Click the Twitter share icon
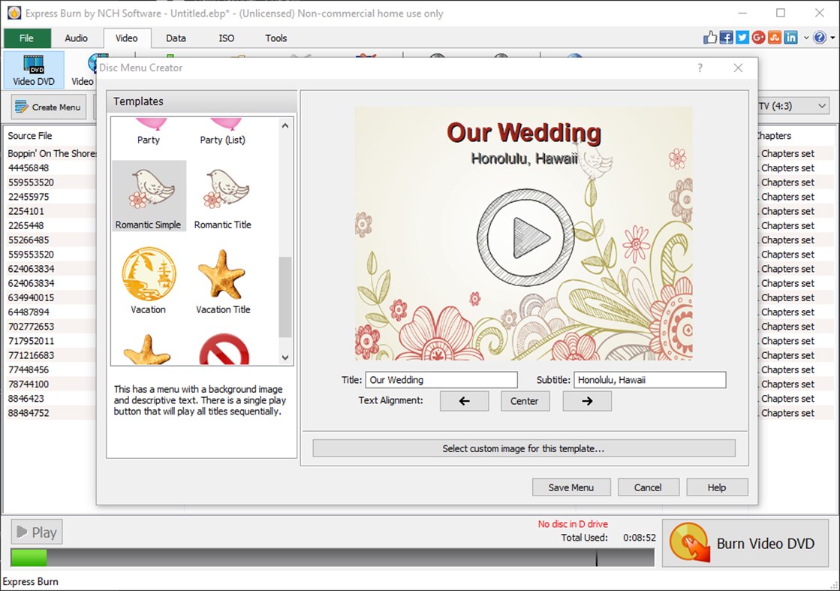Viewport: 840px width, 591px height. click(742, 37)
